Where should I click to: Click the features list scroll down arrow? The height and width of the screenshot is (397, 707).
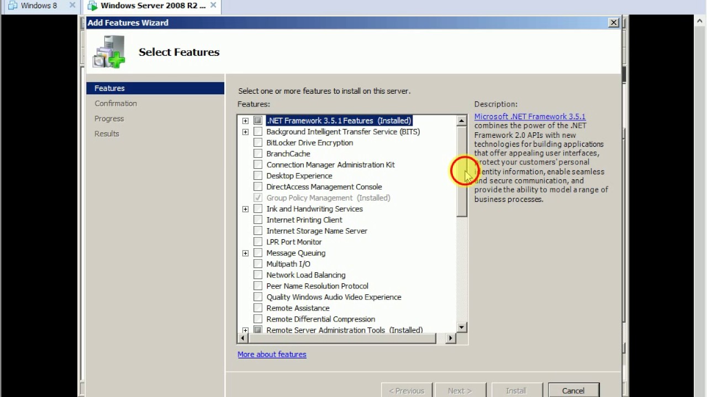tap(462, 328)
